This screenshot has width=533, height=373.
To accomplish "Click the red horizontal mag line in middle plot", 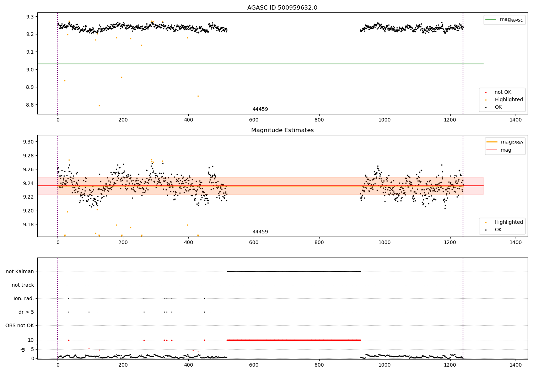I will point(260,186).
